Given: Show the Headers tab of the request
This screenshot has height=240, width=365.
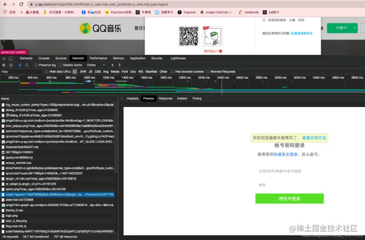Looking at the screenshot, I should click(x=133, y=98).
